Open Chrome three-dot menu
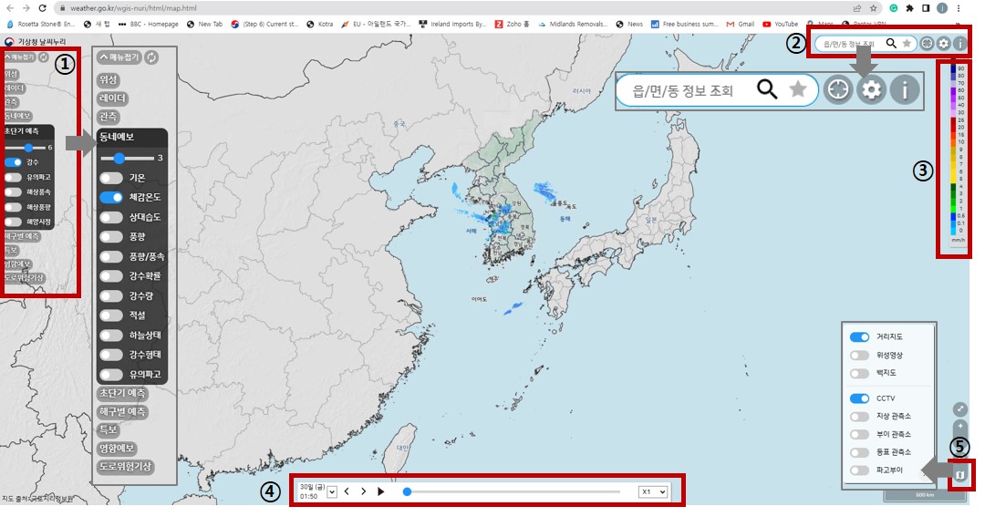Screen dimensions: 985x517 959,8
